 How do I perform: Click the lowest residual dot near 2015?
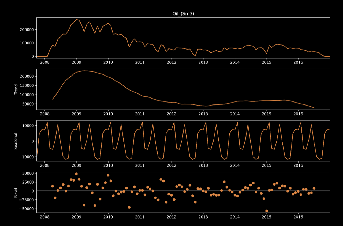(x=267, y=211)
